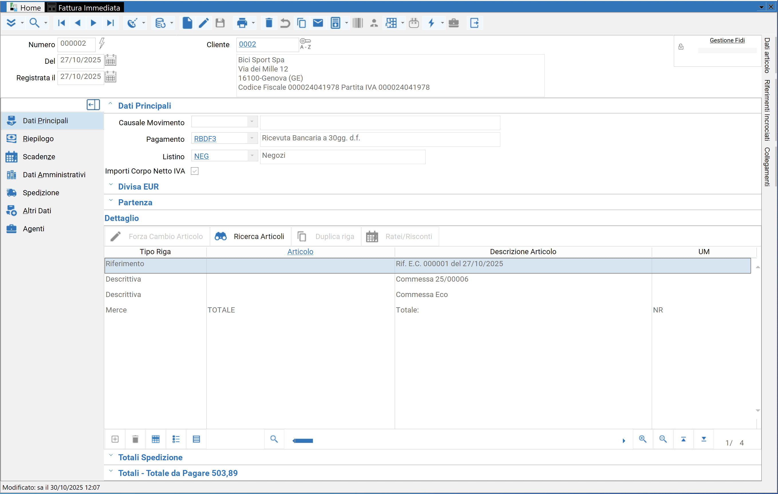778x494 pixels.
Task: Open the Causale Movimento dropdown
Action: (x=252, y=122)
